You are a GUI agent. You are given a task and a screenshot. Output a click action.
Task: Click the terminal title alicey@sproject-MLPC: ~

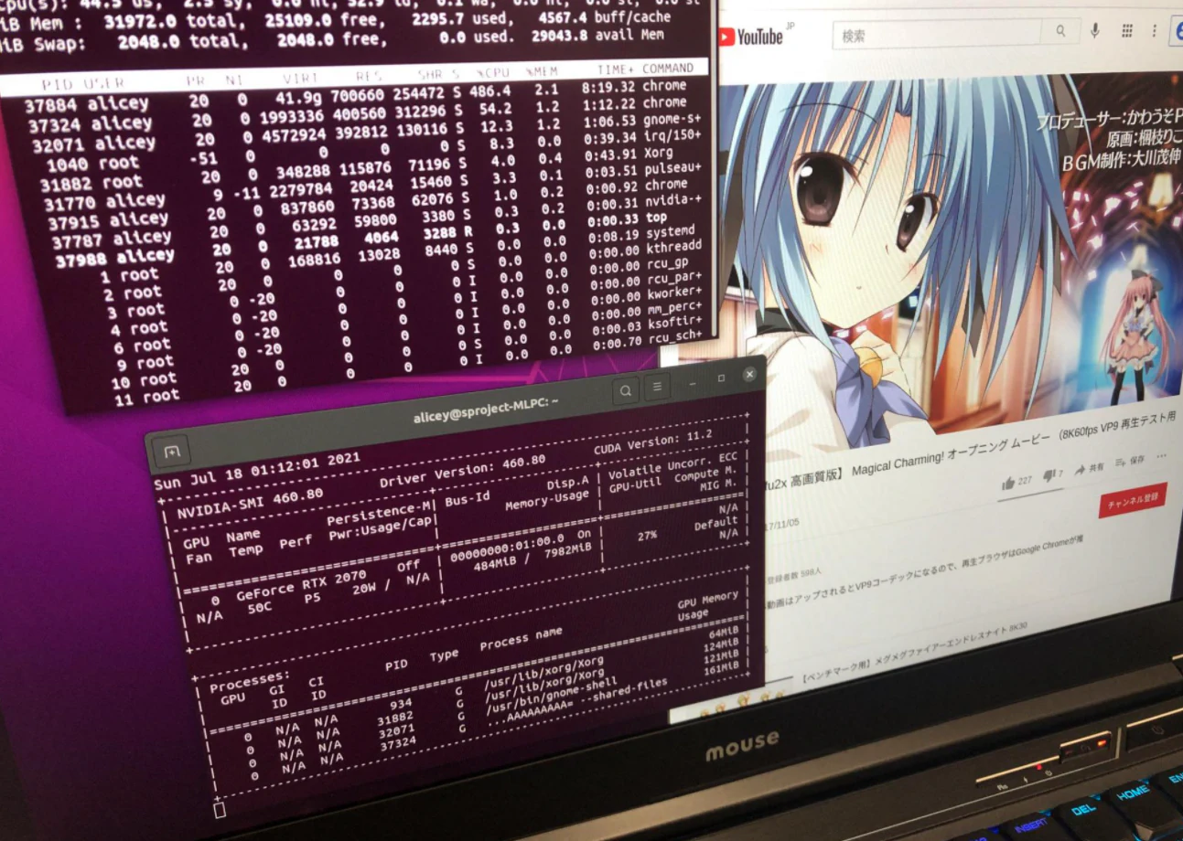[x=485, y=410]
